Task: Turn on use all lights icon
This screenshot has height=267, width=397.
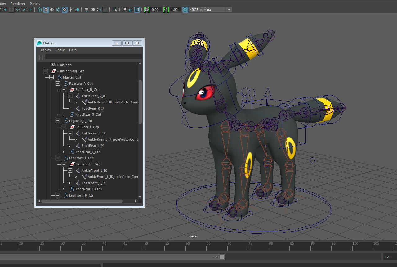Action: tap(71, 10)
